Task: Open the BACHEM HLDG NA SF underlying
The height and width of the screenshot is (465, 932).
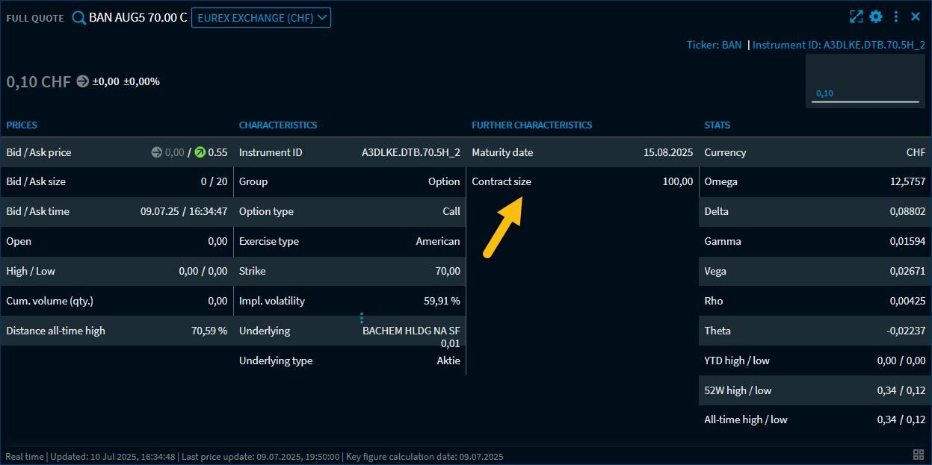Action: [x=411, y=331]
